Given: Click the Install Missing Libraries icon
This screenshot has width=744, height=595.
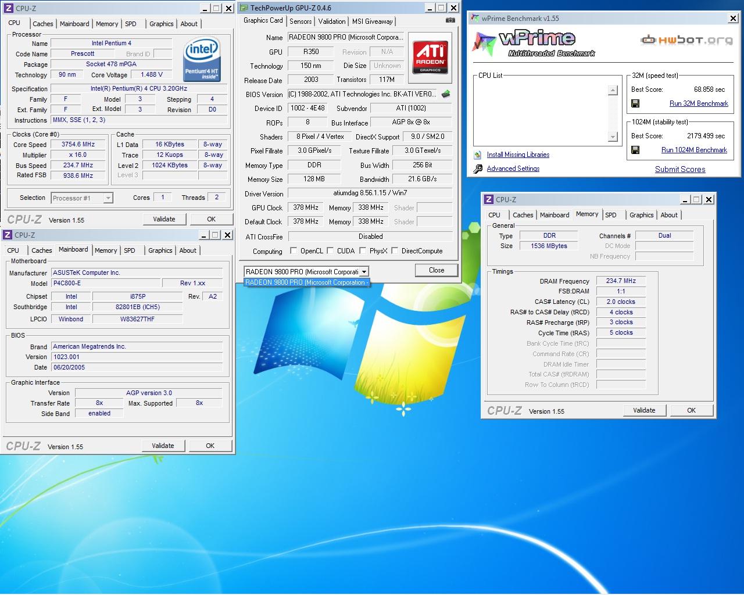Looking at the screenshot, I should (478, 155).
